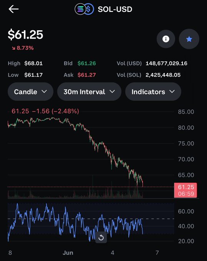Click the Bid price $61.26

coord(87,63)
